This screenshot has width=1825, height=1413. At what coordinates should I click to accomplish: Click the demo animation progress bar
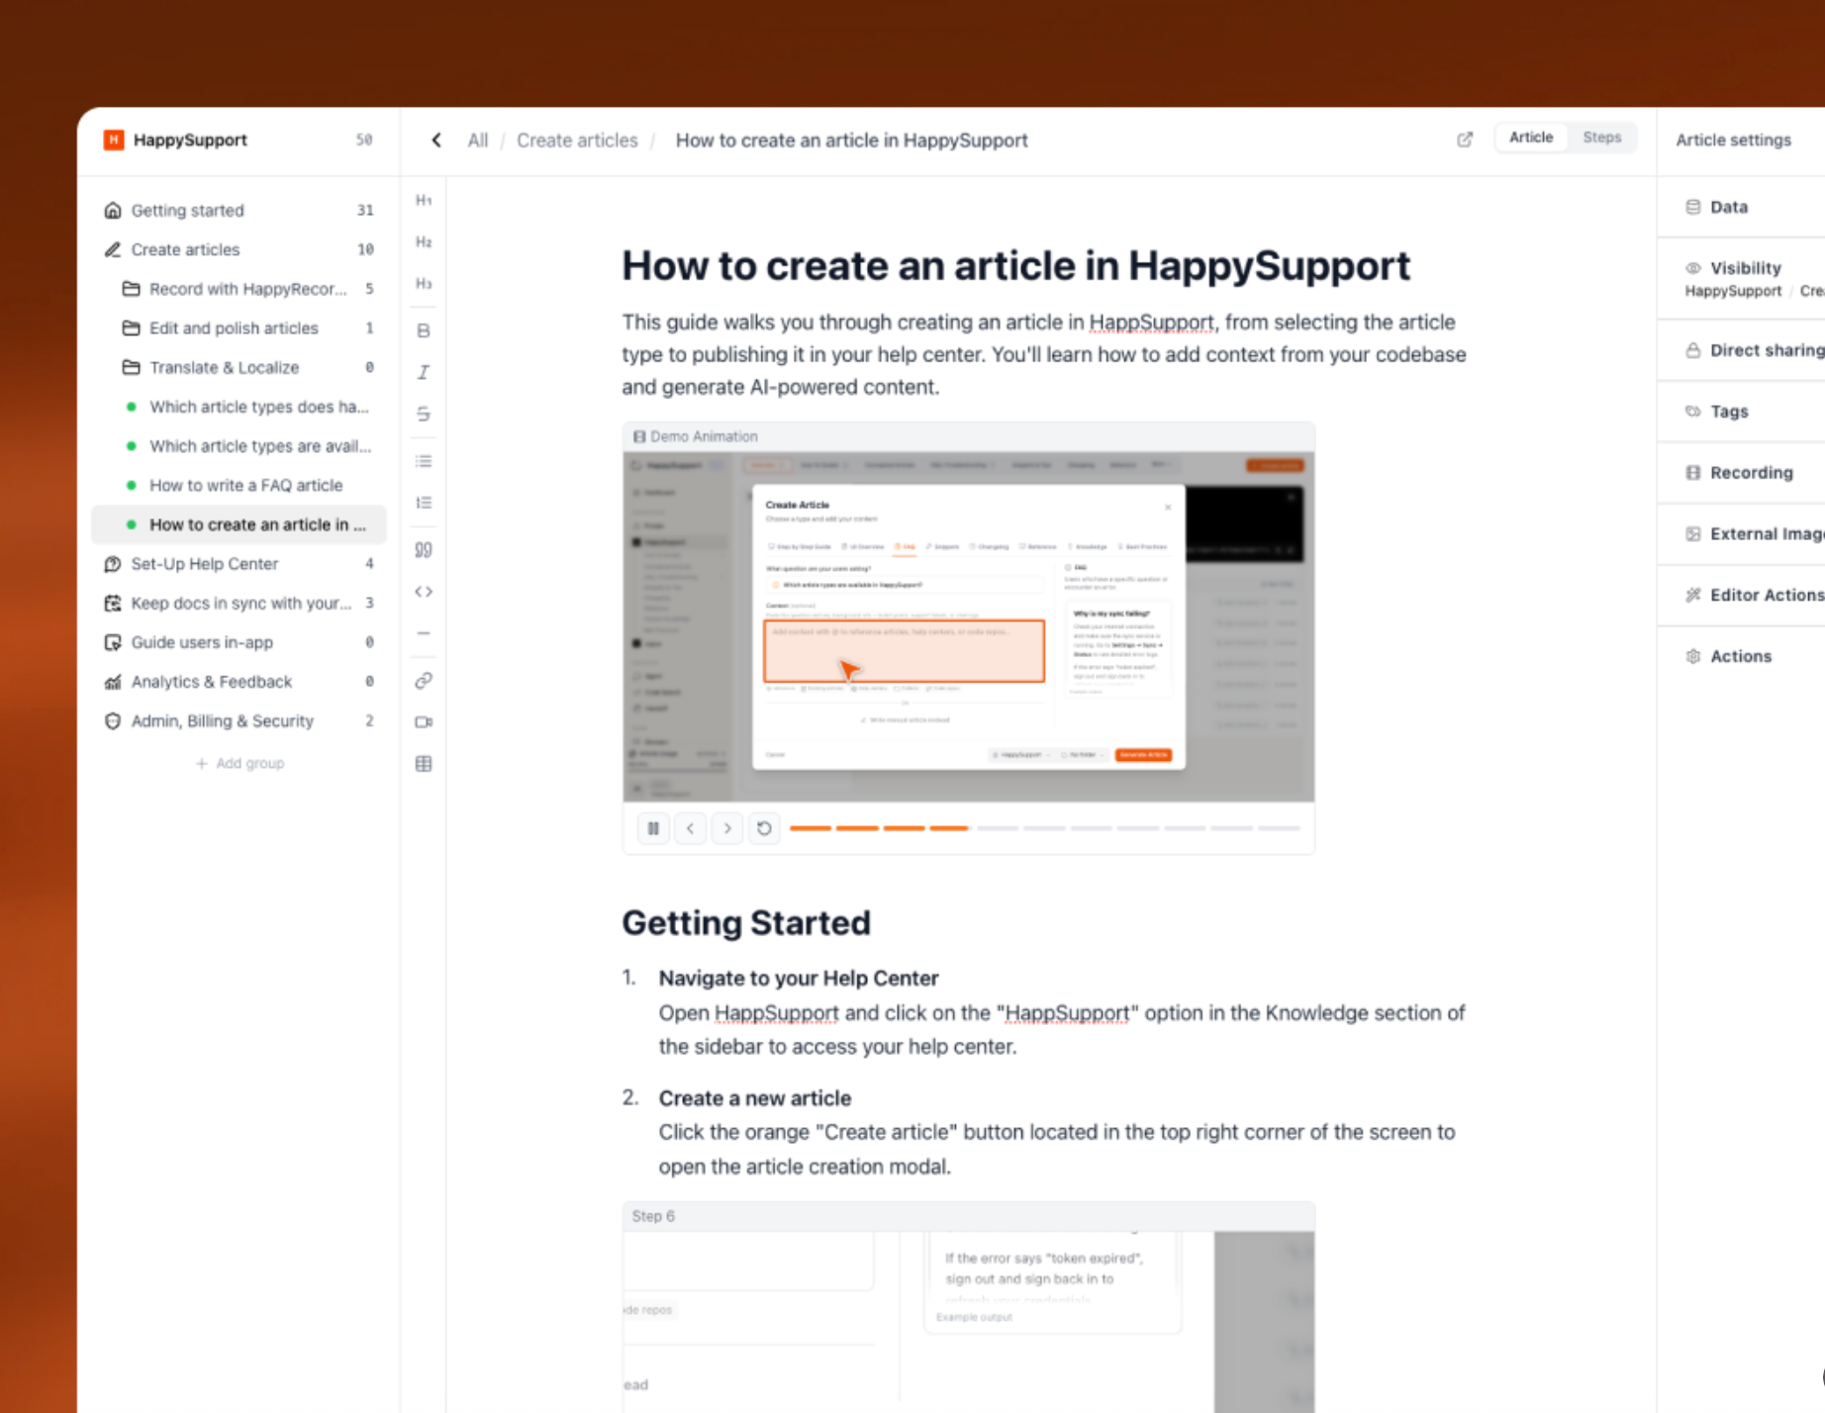(x=1045, y=828)
